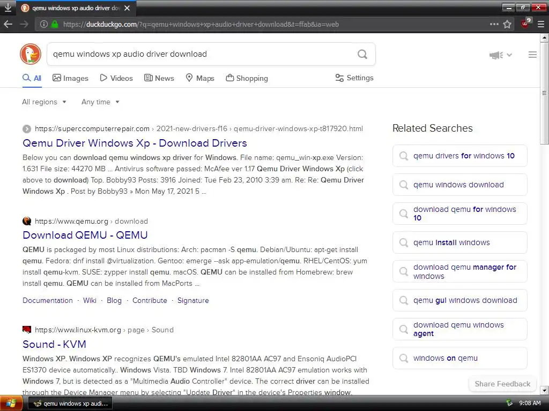Screen dimensions: 549x411
Task: Open the taskbar qemu windows xp window
Action: coord(70,404)
